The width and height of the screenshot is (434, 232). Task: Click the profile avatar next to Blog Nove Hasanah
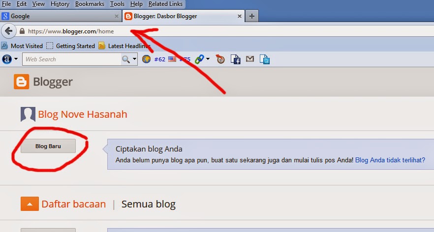(28, 114)
